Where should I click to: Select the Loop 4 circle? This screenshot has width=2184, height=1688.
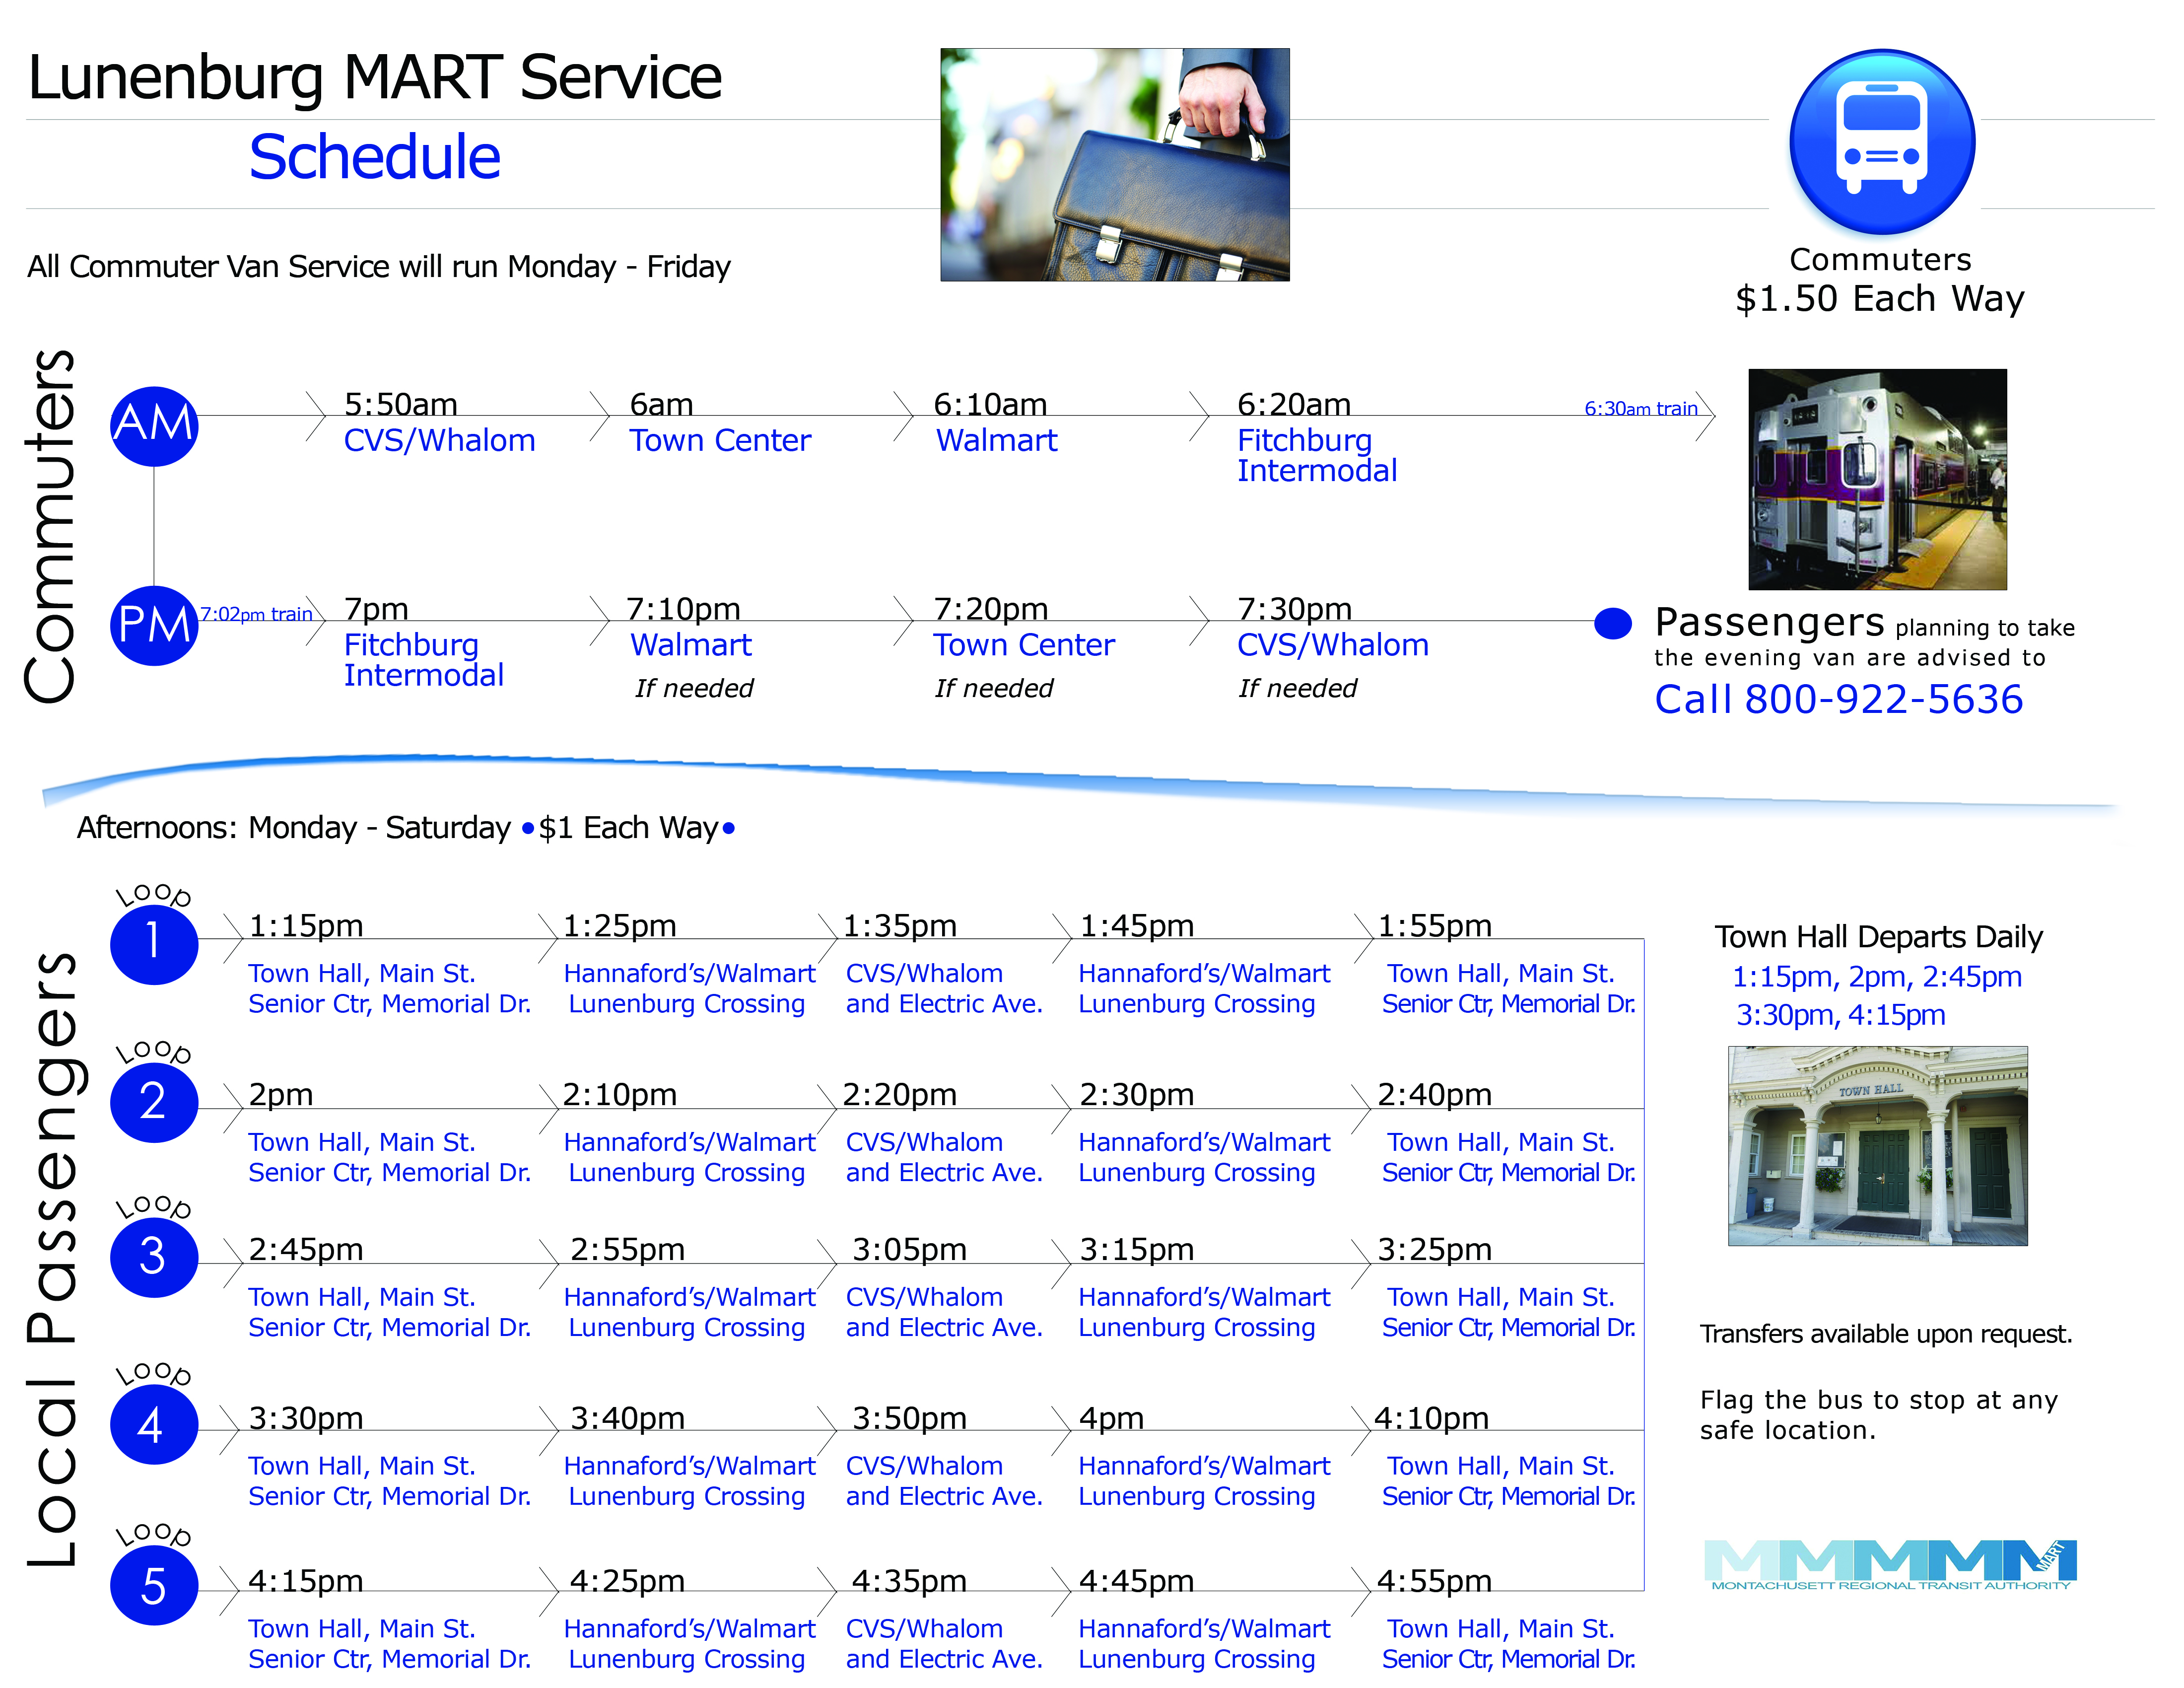coord(154,1424)
